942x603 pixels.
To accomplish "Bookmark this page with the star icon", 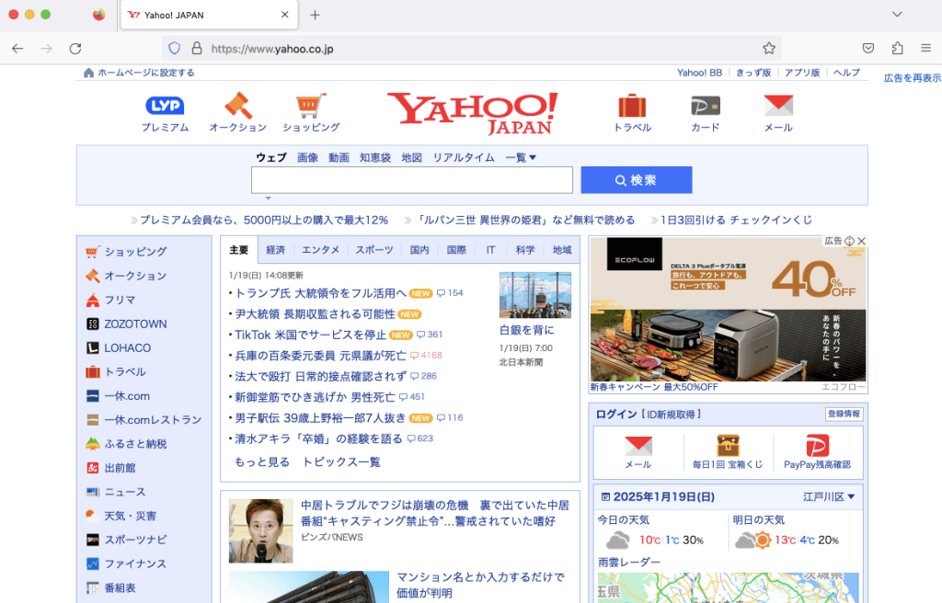I will 769,49.
